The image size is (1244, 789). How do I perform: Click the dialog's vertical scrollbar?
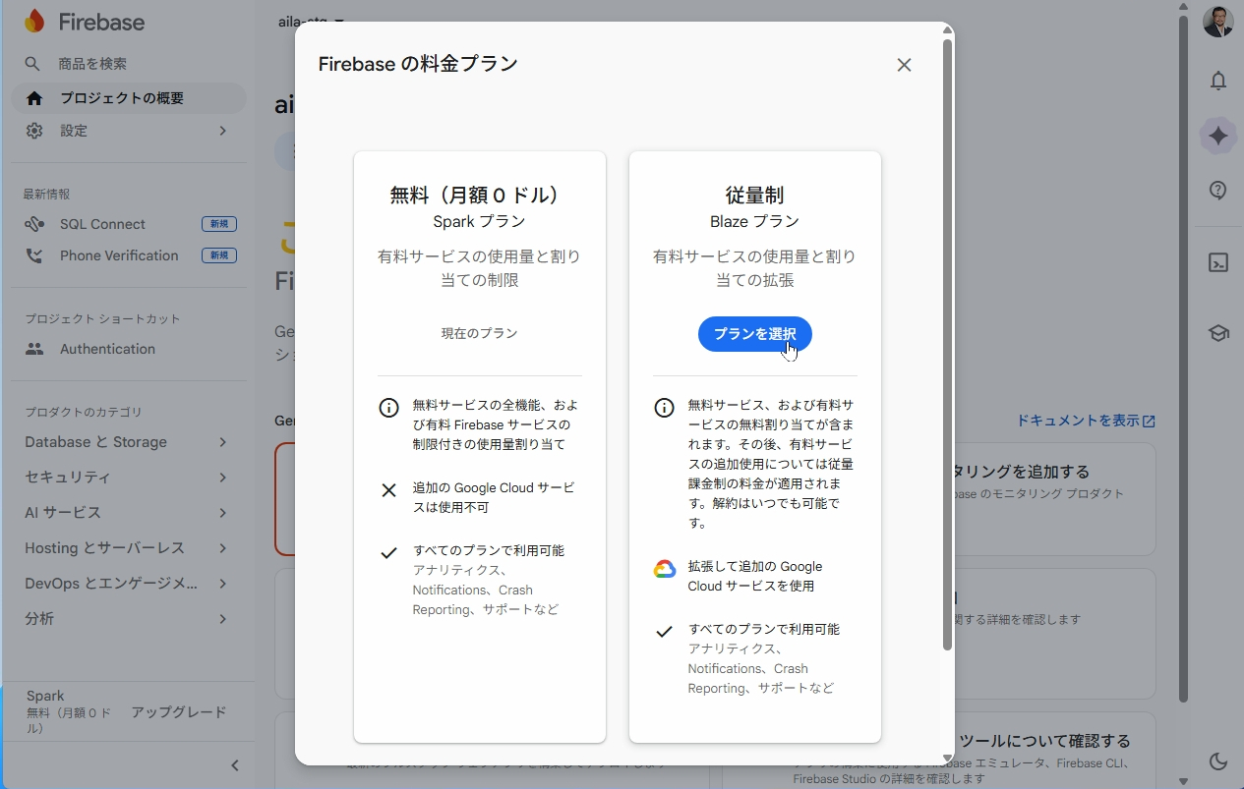947,344
